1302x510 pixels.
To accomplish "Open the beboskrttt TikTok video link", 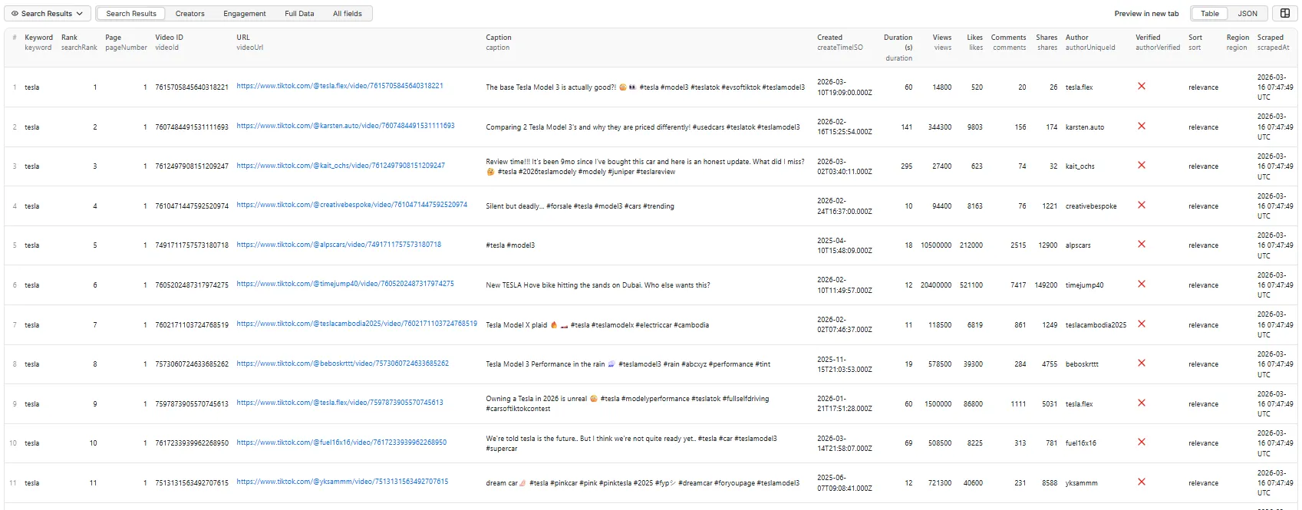I will point(342,364).
